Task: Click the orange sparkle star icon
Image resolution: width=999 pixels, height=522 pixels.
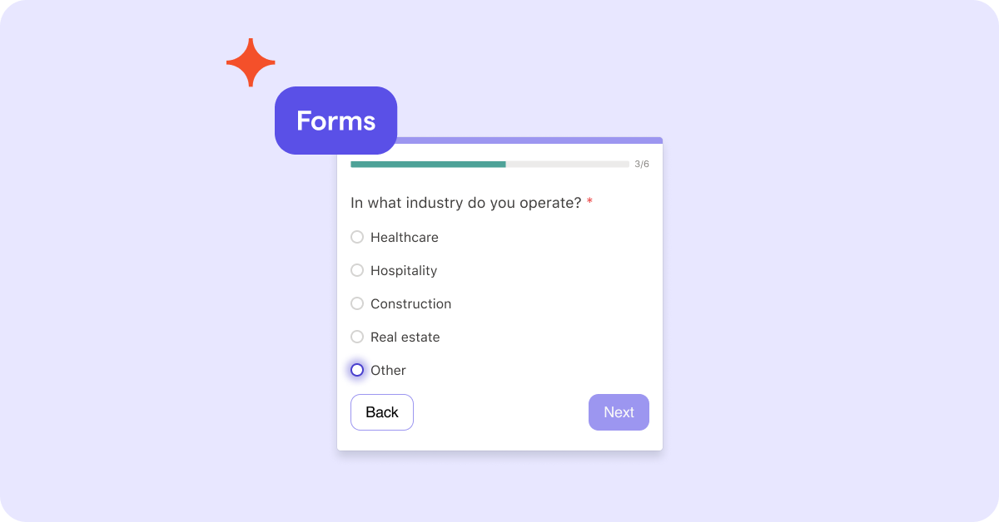Action: point(249,62)
